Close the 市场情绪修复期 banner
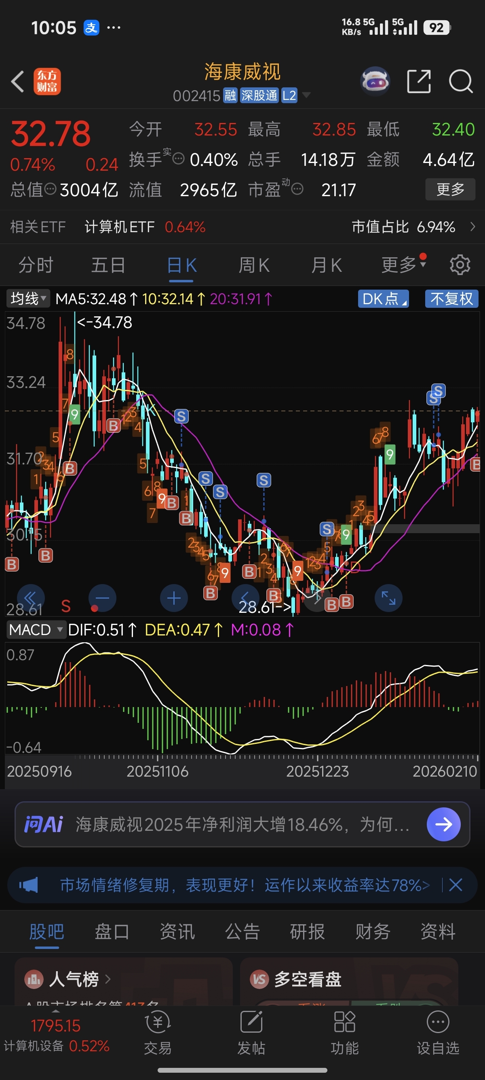The width and height of the screenshot is (485, 1080). click(455, 885)
